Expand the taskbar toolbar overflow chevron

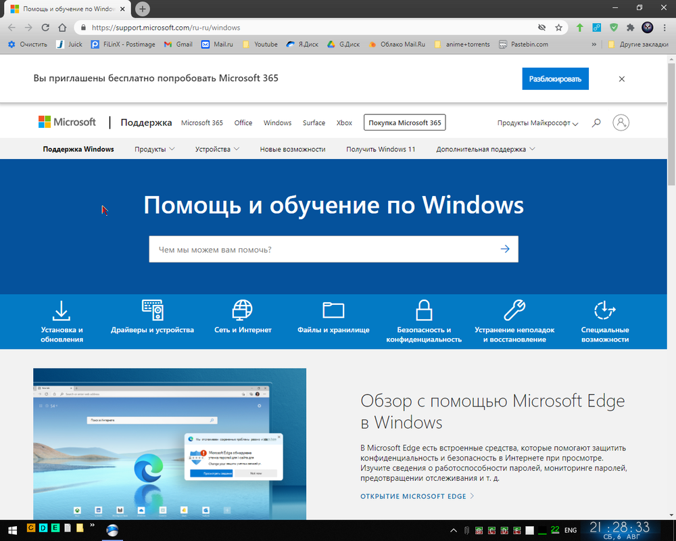[x=92, y=525]
